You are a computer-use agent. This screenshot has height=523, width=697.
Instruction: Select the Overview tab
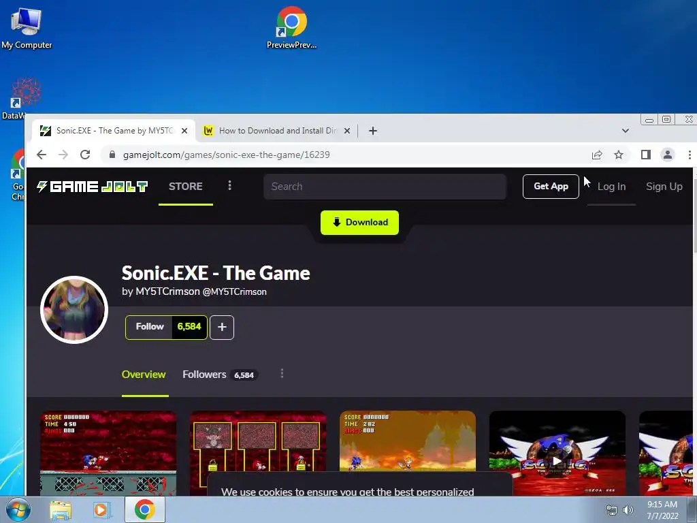click(x=144, y=375)
